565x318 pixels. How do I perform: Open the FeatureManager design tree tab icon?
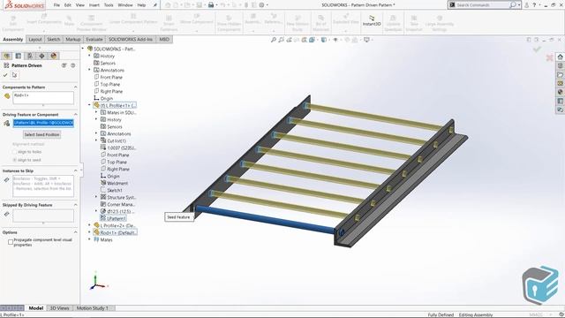click(6, 56)
